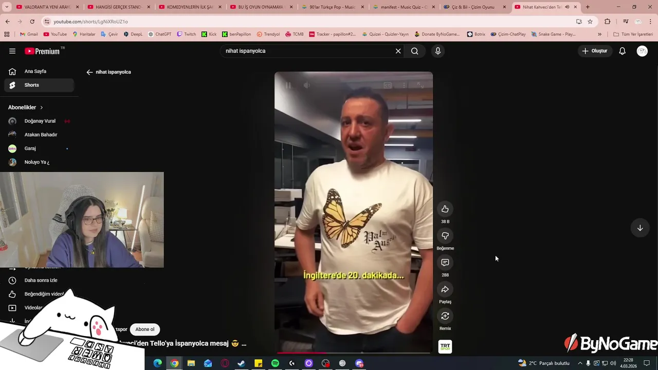Image resolution: width=658 pixels, height=370 pixels.
Task: Pause the short video
Action: [288, 85]
